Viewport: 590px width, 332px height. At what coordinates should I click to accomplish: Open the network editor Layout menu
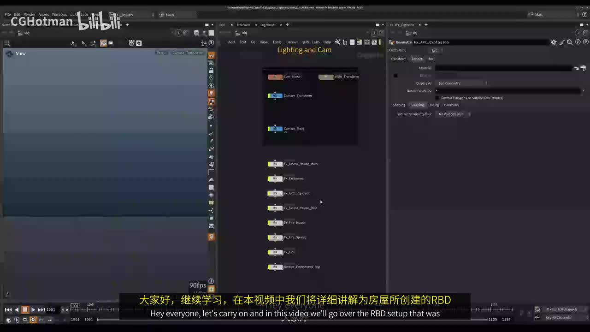[x=292, y=42]
